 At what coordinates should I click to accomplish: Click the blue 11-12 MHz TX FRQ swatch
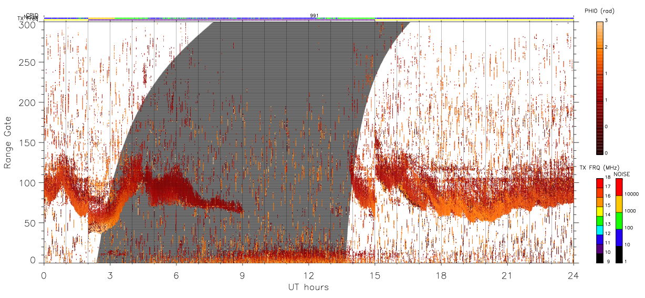click(x=600, y=240)
